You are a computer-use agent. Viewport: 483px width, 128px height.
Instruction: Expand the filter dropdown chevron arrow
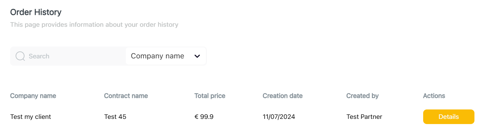click(197, 56)
